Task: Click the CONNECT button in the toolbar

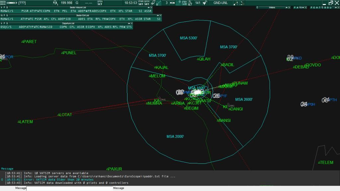Action: pos(13,3)
